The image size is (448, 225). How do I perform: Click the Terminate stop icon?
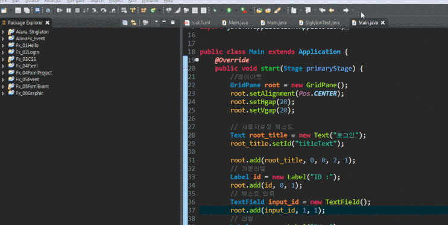77,11
